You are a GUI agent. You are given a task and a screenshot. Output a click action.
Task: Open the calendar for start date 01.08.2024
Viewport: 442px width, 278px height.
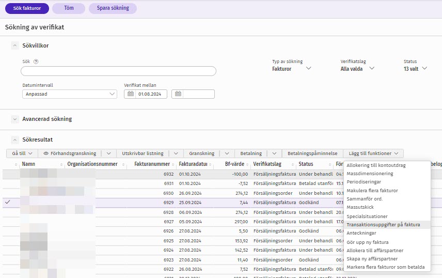[x=131, y=94]
